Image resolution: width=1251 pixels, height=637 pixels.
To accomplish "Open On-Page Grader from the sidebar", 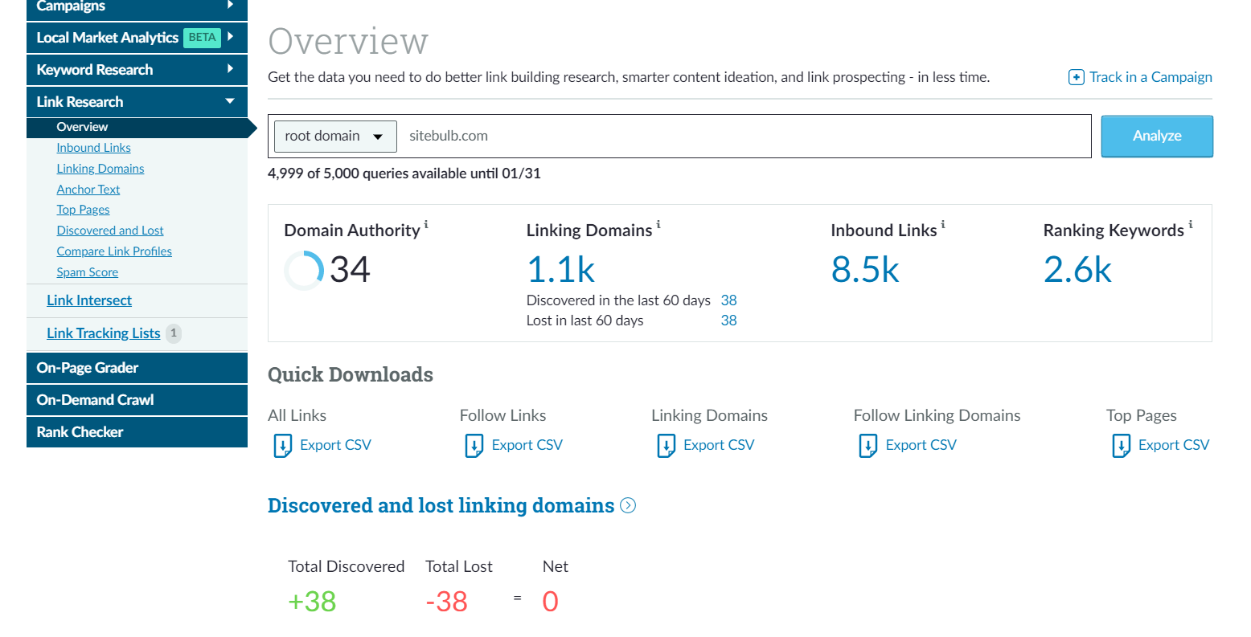I will tap(137, 368).
